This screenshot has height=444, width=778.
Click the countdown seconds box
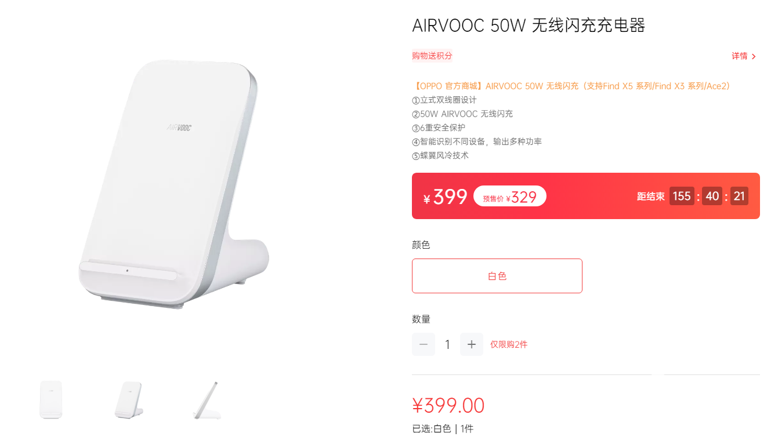[x=739, y=196]
